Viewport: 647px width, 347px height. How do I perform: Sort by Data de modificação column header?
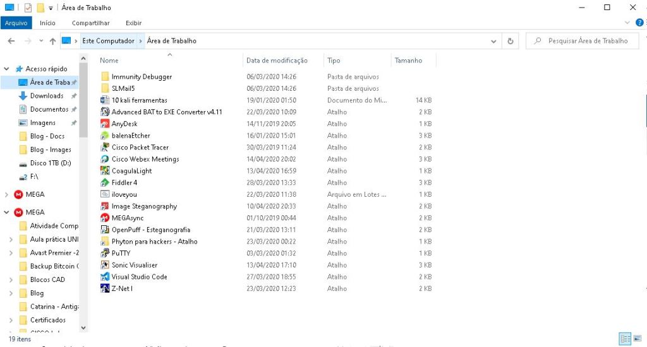[x=277, y=61]
